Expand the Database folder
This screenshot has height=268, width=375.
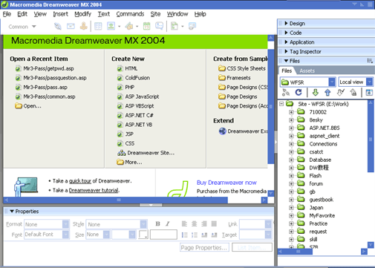[291, 160]
